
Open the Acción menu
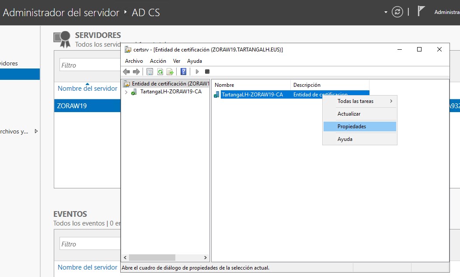coord(158,61)
